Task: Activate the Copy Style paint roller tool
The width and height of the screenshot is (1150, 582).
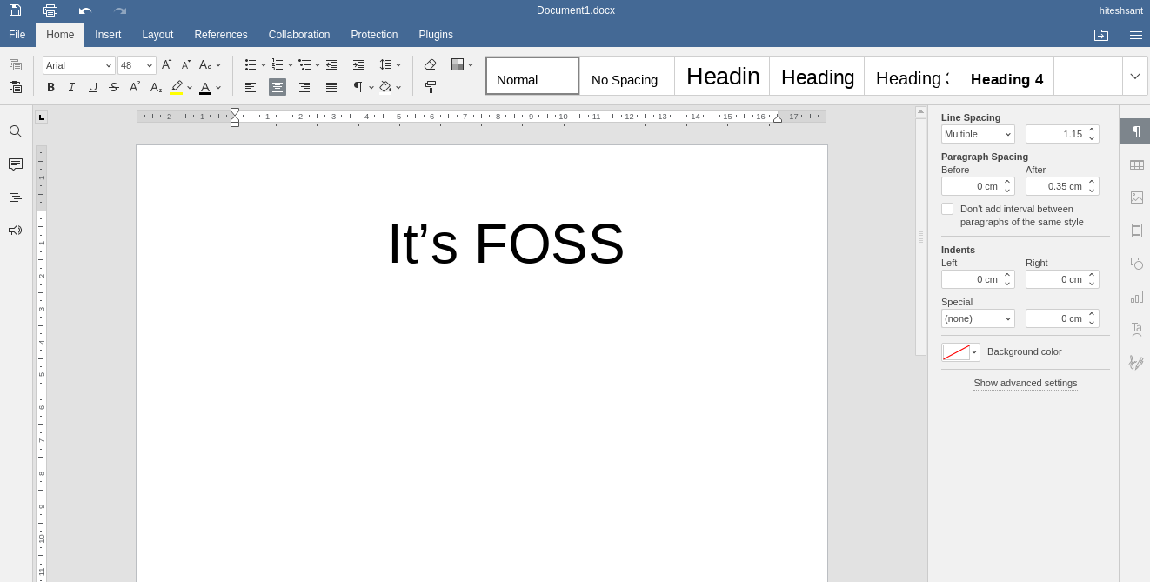Action: tap(431, 87)
